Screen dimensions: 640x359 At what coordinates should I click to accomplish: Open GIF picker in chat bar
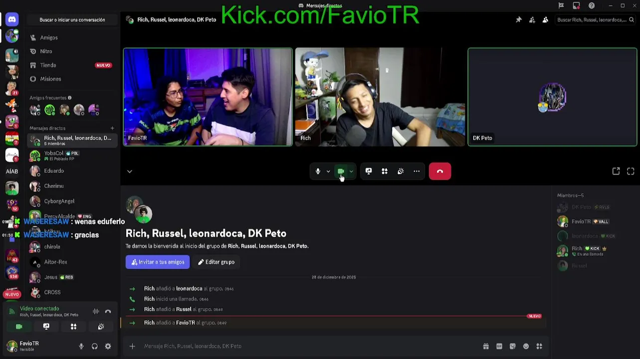(499, 346)
